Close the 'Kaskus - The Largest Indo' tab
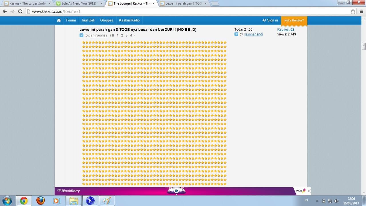 [49, 3]
